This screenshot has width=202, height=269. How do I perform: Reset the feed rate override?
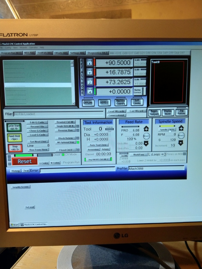[x=146, y=136]
